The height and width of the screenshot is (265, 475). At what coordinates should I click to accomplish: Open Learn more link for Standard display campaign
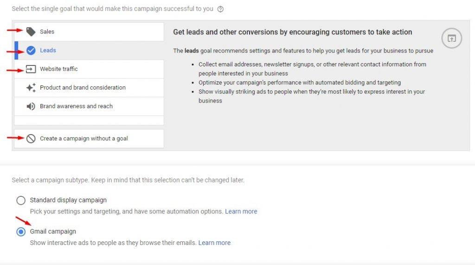click(241, 211)
